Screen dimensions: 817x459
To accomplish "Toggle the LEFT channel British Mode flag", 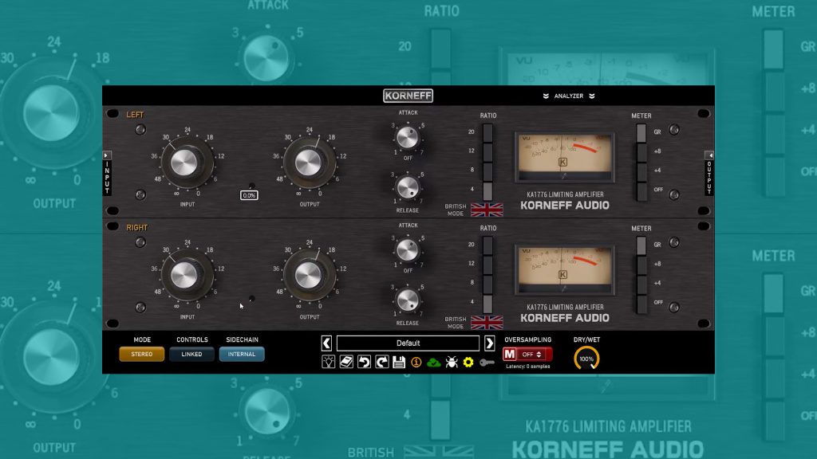I will pyautogui.click(x=487, y=210).
